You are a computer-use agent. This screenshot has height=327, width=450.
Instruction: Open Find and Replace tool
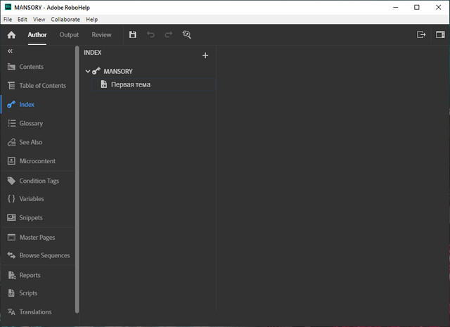186,34
